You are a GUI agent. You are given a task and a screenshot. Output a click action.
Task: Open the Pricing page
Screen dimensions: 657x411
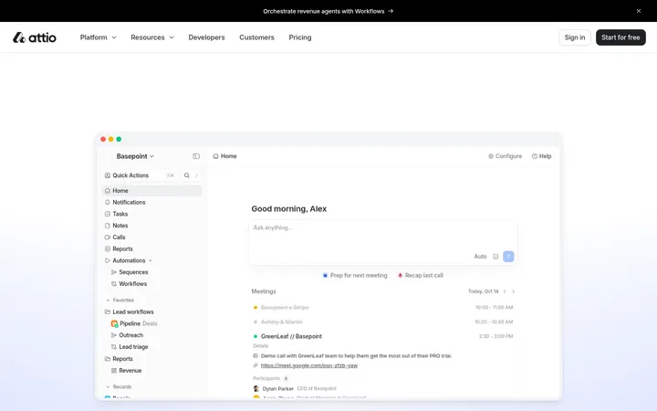(300, 37)
